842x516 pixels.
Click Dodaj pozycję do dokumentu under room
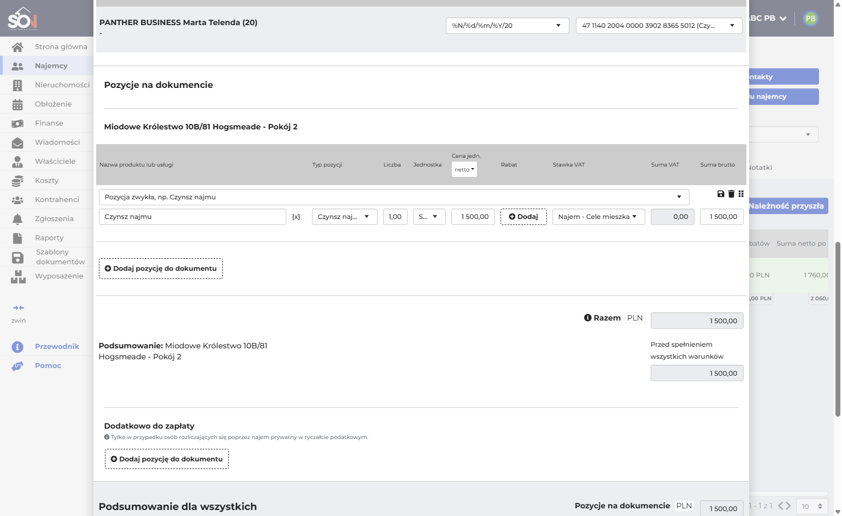[x=161, y=269]
